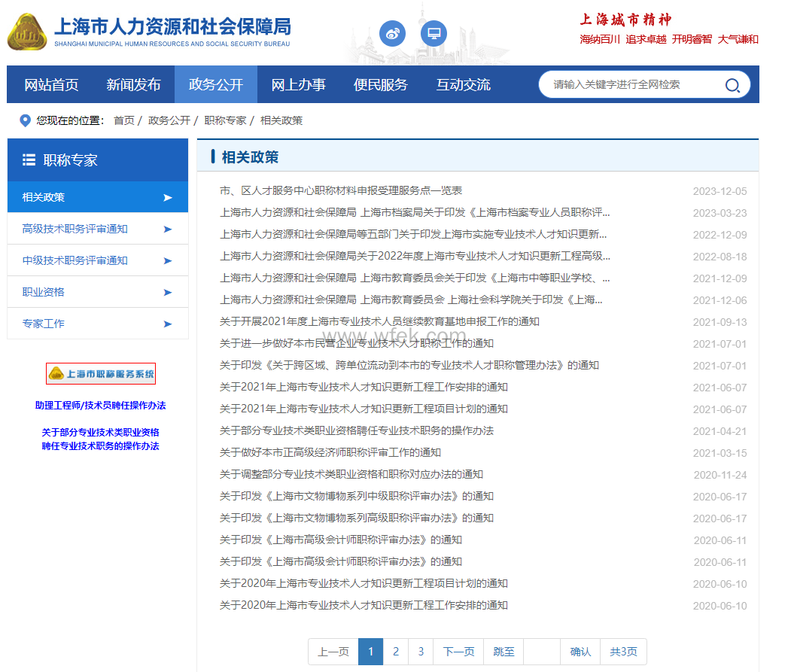Expand 高级技术职务评审通知 sidebar item
Image resolution: width=788 pixels, height=672 pixels.
(98, 229)
